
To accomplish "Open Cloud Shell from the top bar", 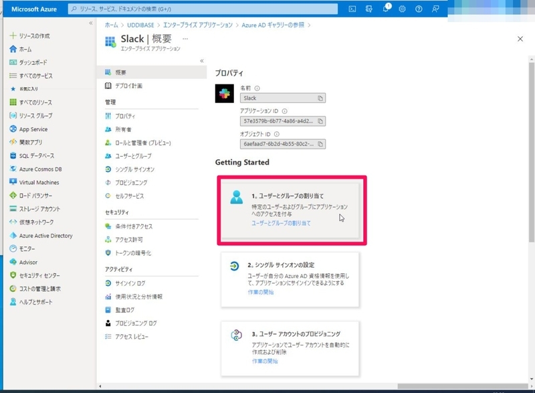I will click(x=352, y=8).
